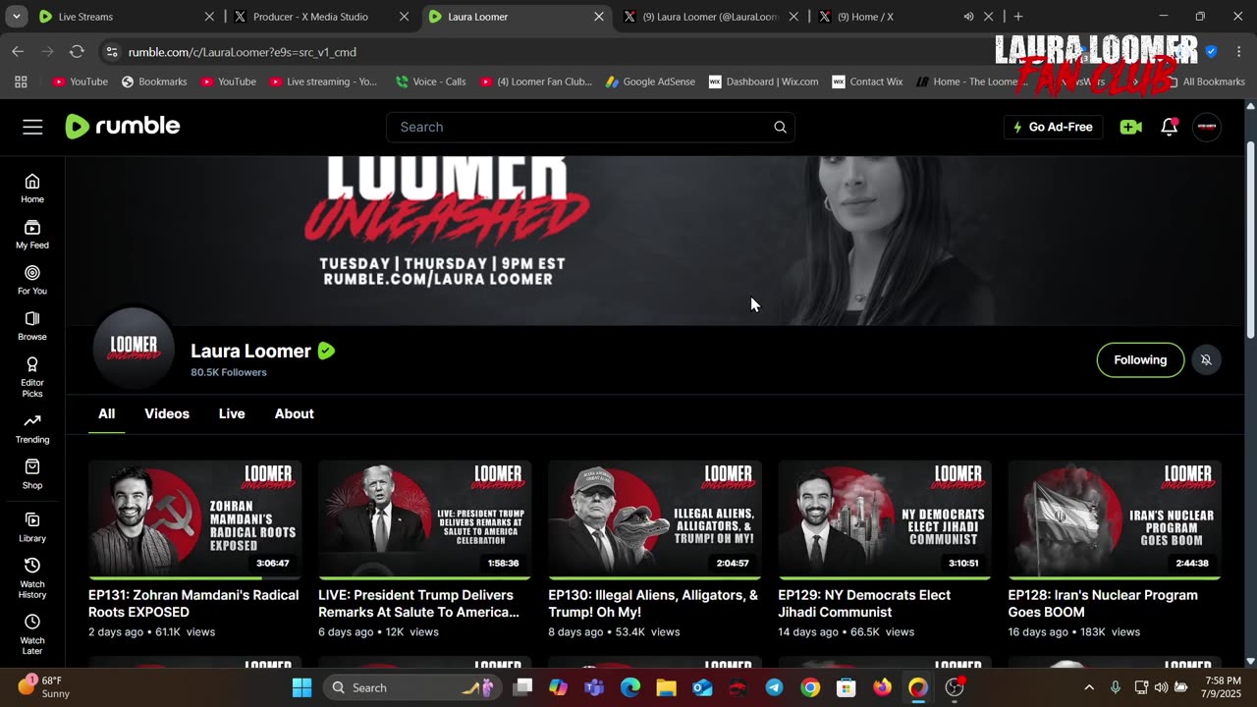This screenshot has width=1257, height=707.
Task: Open the weather widget showing 68°F
Action: tap(43, 686)
